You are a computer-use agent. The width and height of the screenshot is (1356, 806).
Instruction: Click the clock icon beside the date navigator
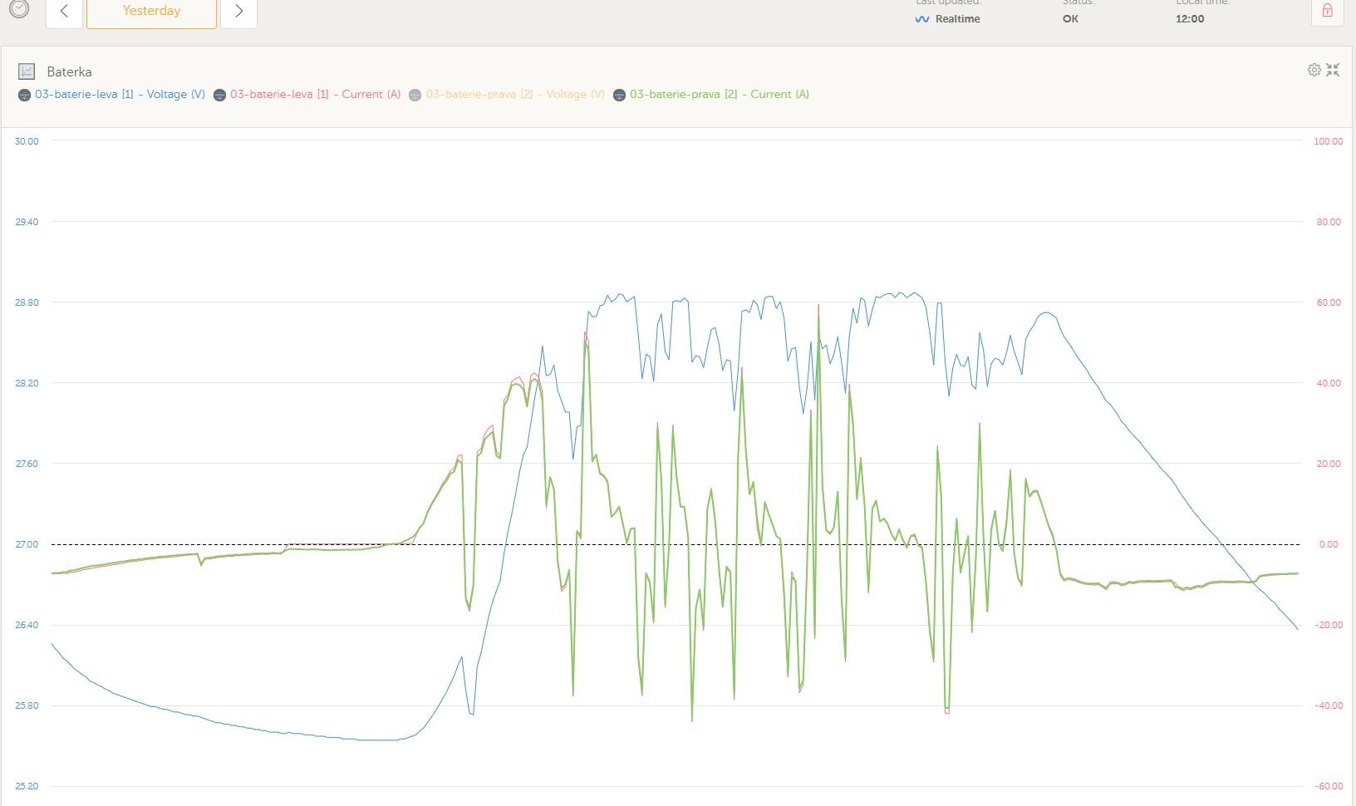[18, 9]
